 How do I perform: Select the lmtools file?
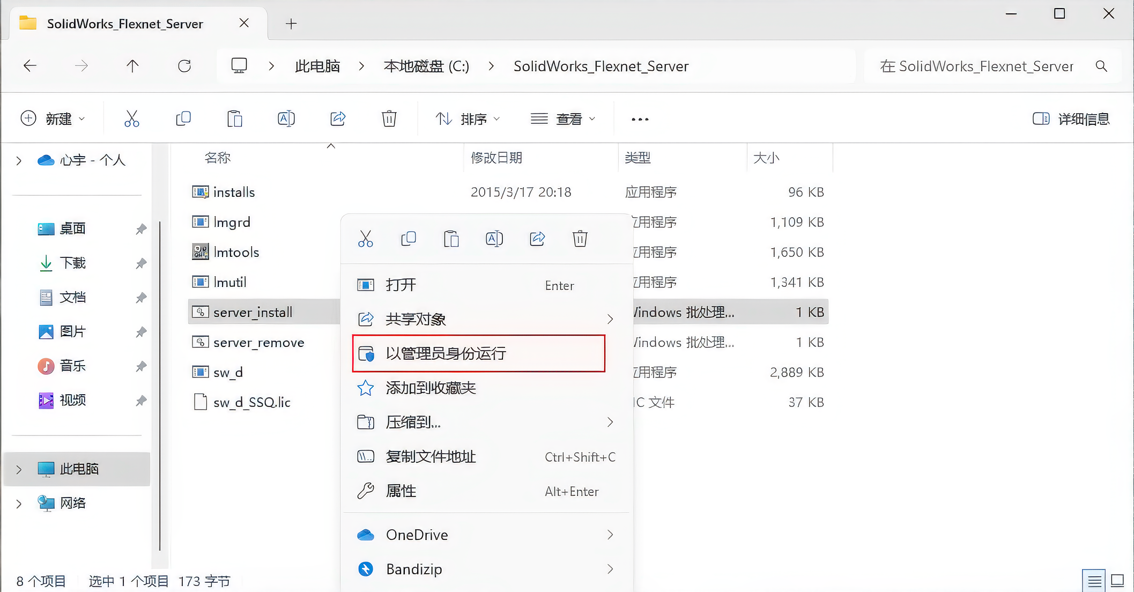click(x=236, y=252)
